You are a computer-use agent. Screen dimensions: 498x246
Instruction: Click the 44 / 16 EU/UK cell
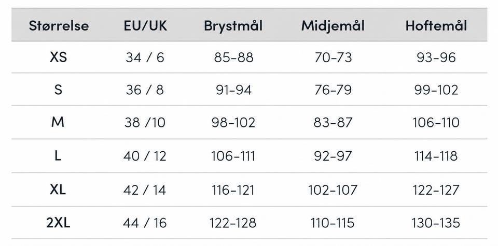click(x=145, y=223)
